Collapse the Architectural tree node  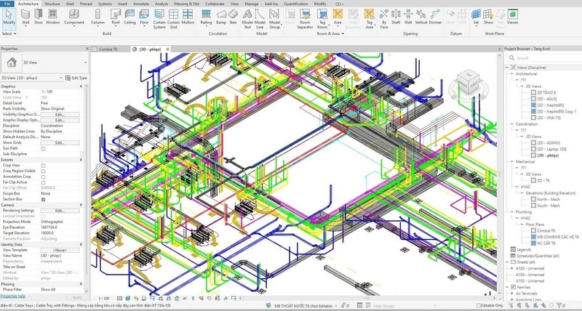(512, 74)
